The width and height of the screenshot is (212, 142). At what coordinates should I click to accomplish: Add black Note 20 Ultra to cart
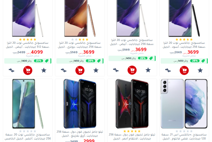coord(184,70)
